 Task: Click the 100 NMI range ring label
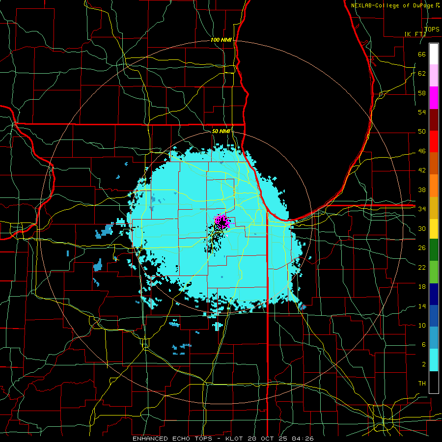click(221, 40)
